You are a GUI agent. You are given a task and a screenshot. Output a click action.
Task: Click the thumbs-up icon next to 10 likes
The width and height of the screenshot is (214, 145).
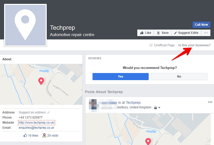tap(25, 135)
